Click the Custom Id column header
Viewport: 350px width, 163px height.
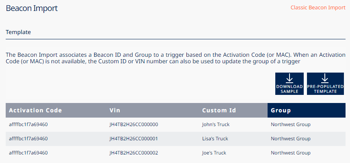(x=219, y=110)
